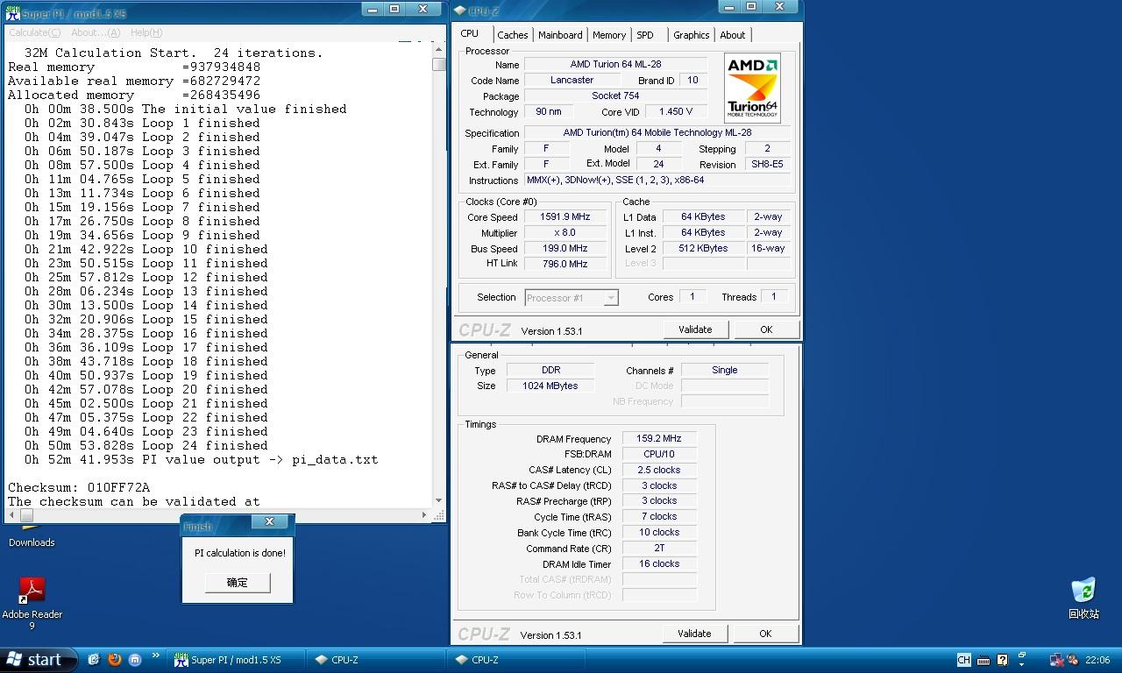
Task: Click the Command Rate 2T value
Action: click(659, 548)
